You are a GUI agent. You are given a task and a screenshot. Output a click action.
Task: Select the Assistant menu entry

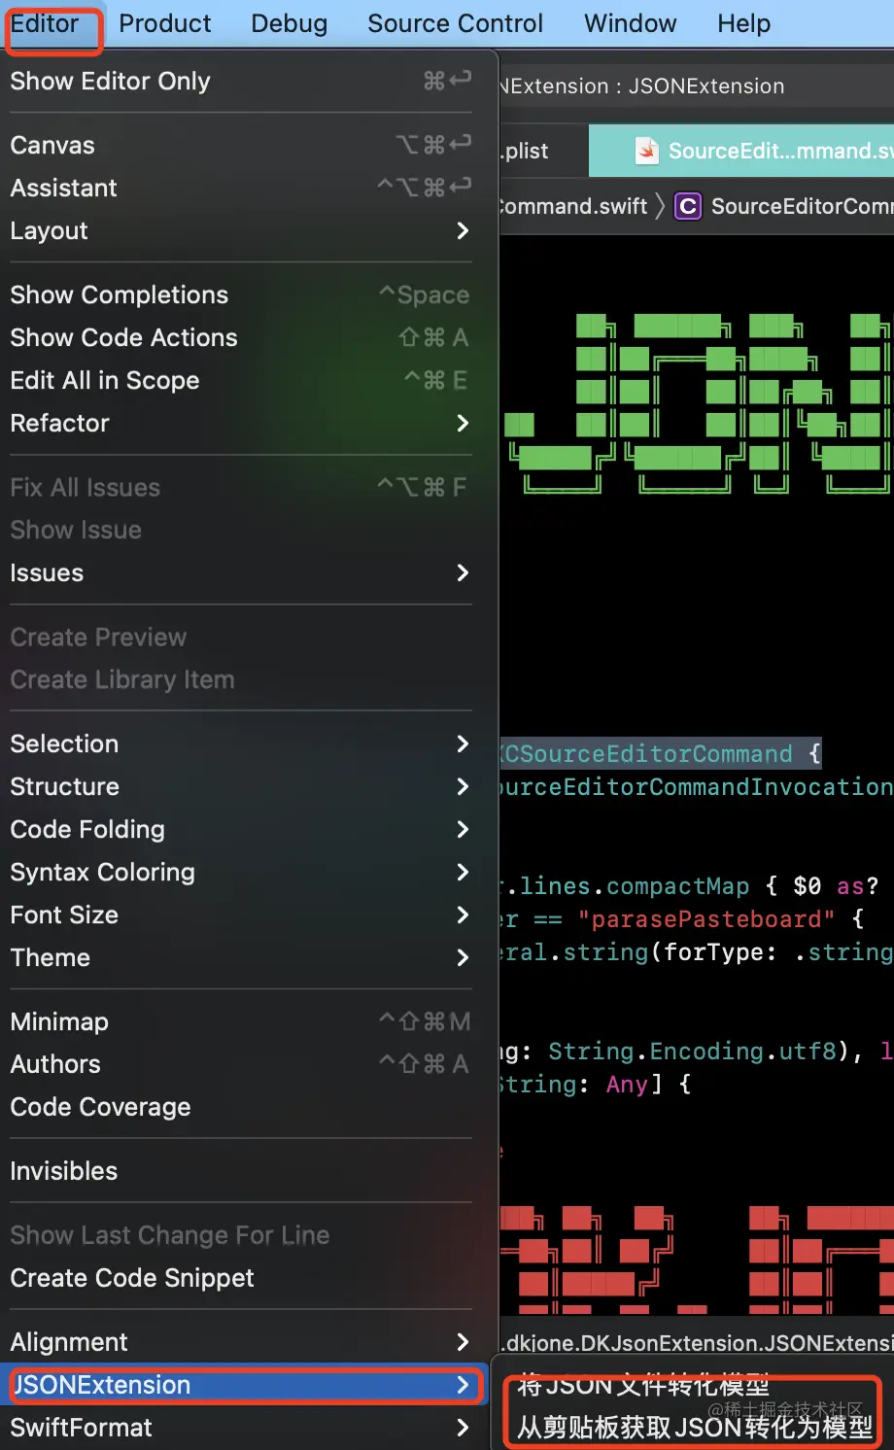click(240, 188)
